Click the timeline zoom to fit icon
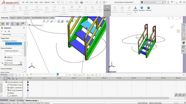The height and width of the screenshot is (104, 186). click(176, 95)
